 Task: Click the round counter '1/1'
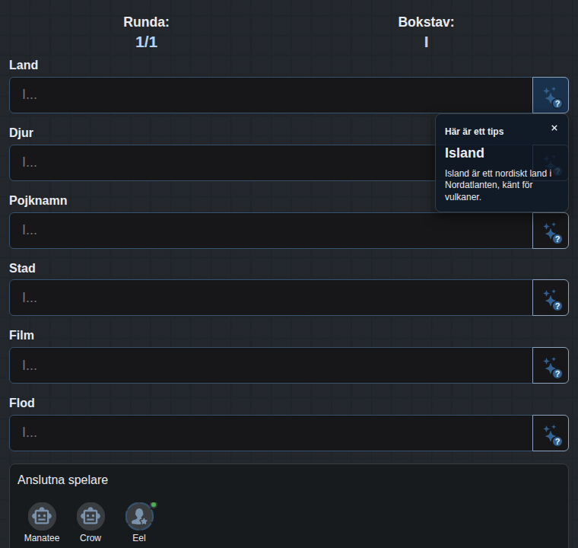tap(146, 42)
